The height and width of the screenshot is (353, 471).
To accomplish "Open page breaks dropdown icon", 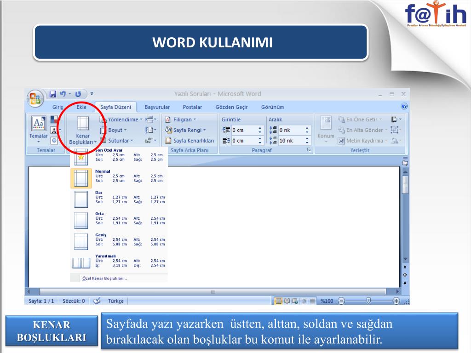I will click(x=151, y=120).
